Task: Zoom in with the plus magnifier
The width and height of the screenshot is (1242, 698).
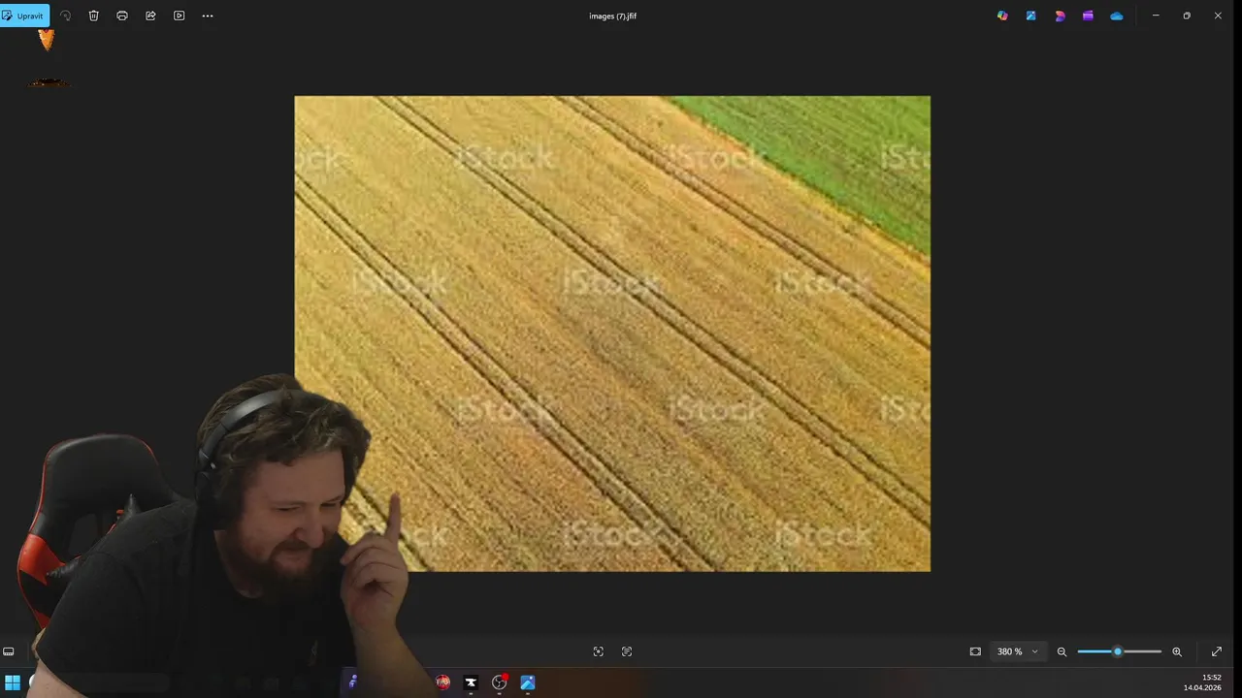Action: pos(1177,651)
